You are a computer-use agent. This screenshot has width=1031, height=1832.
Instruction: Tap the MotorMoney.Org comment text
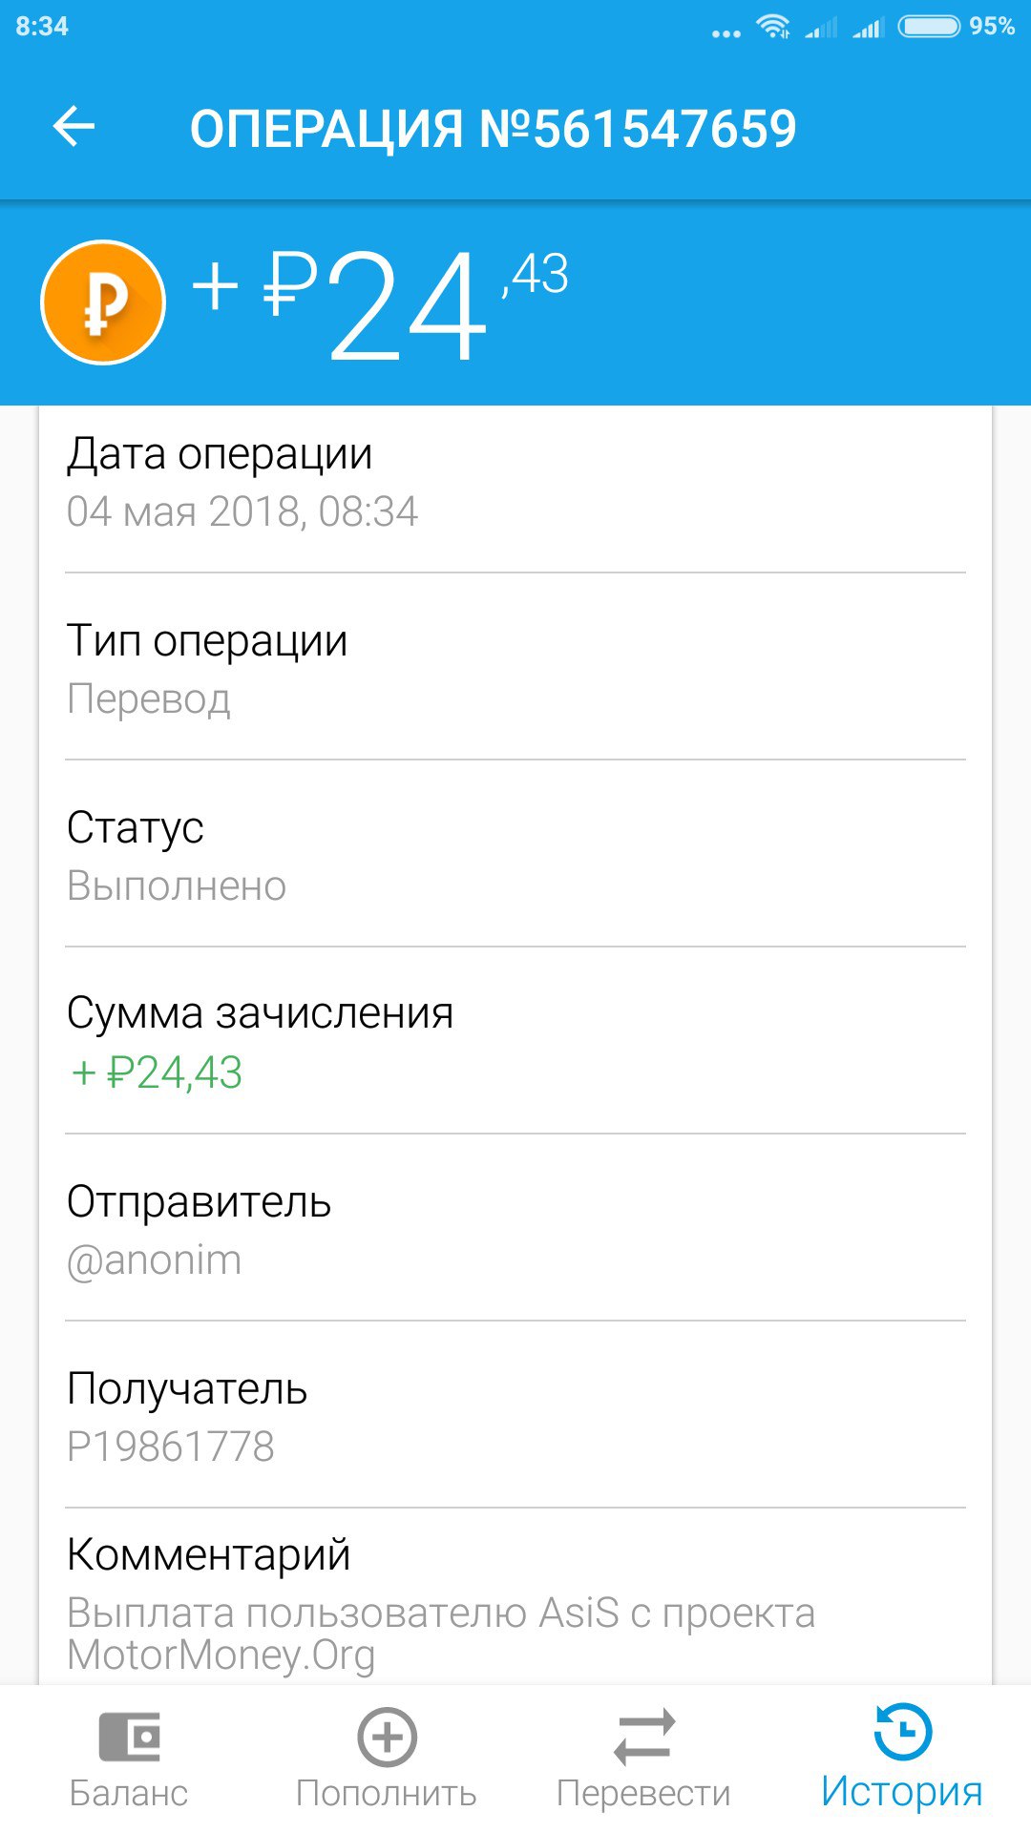point(221,1655)
